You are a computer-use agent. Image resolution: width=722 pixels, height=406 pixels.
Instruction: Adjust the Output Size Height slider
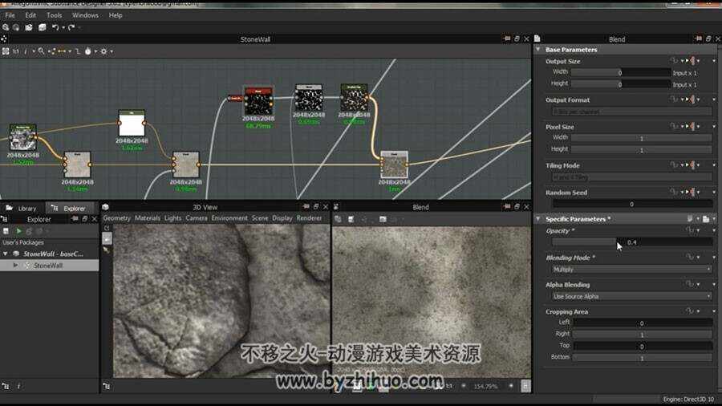620,84
